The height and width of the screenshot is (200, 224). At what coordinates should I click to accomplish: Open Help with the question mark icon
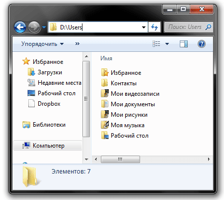(x=202, y=44)
